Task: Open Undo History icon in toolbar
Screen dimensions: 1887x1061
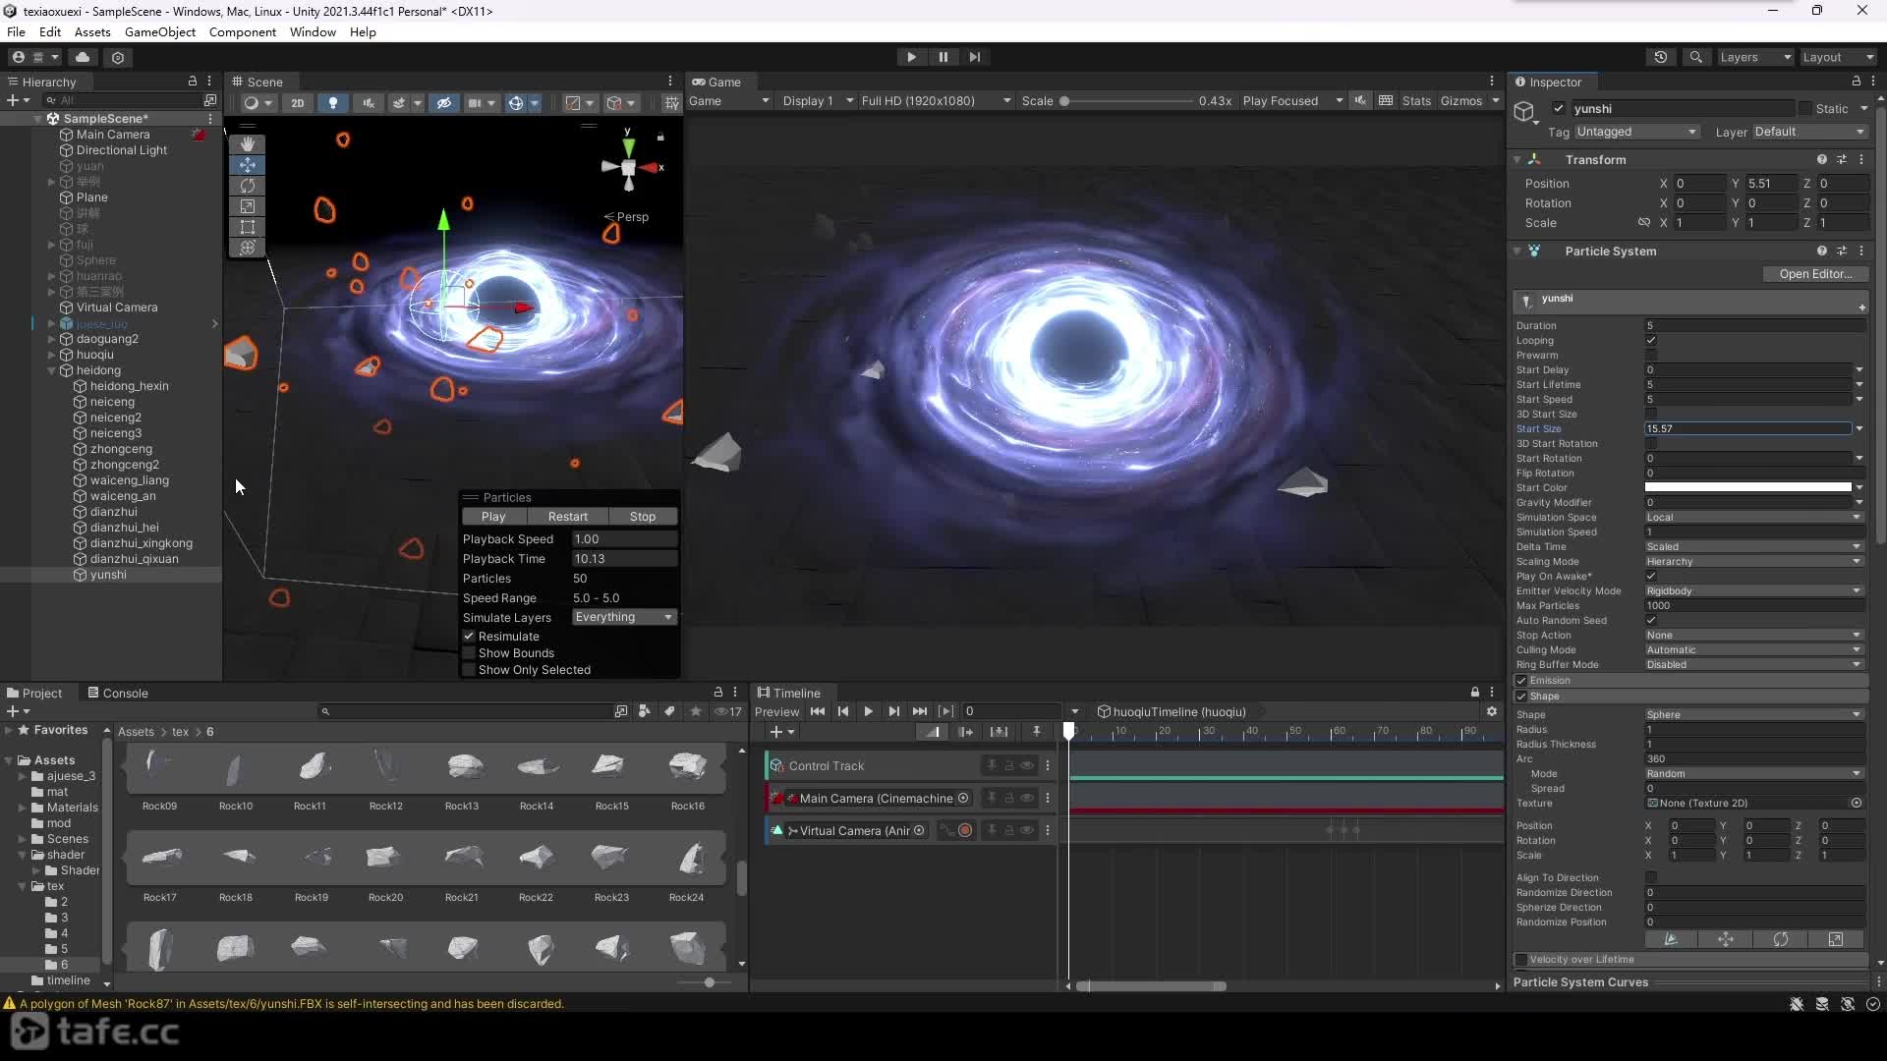Action: 1661,57
